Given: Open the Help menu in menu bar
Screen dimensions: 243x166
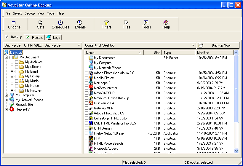Looking at the screenshot, I should (x=60, y=13).
